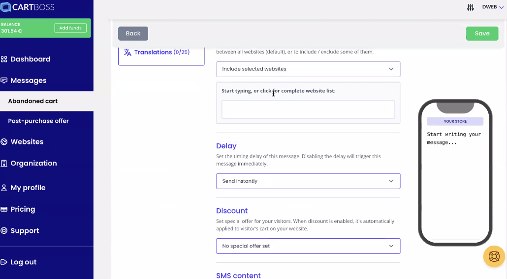
Task: Focus the website list search field
Action: click(x=308, y=110)
